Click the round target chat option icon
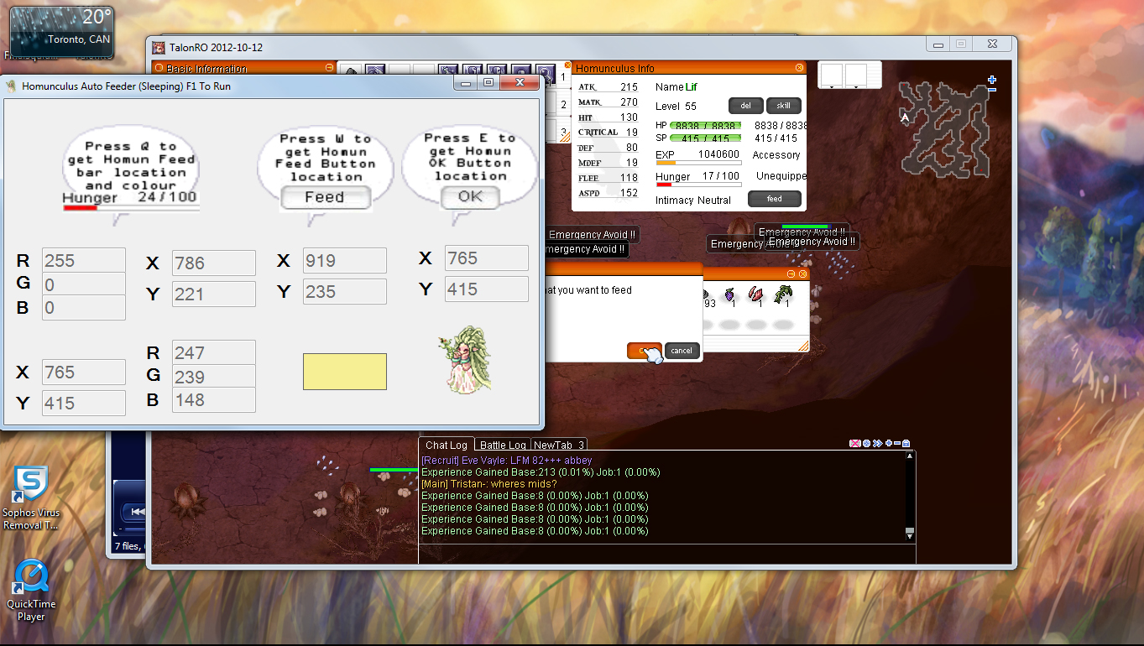The height and width of the screenshot is (646, 1144). [x=866, y=443]
